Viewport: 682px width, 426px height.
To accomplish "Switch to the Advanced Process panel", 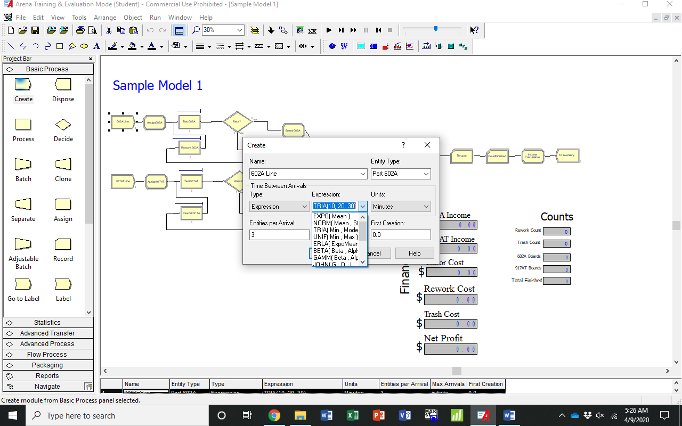I will coord(47,344).
